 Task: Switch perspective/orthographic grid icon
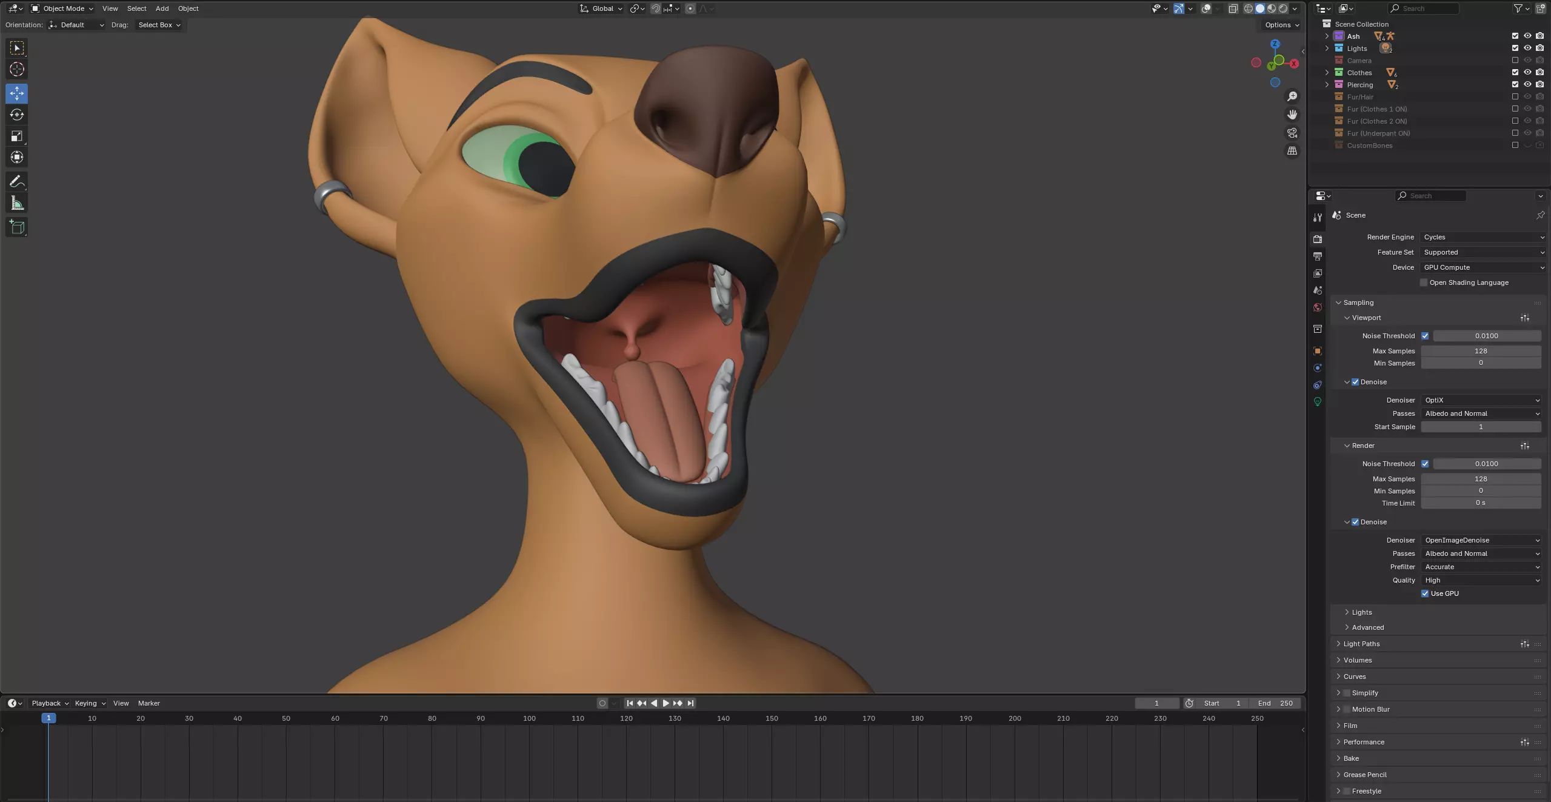pos(1292,151)
